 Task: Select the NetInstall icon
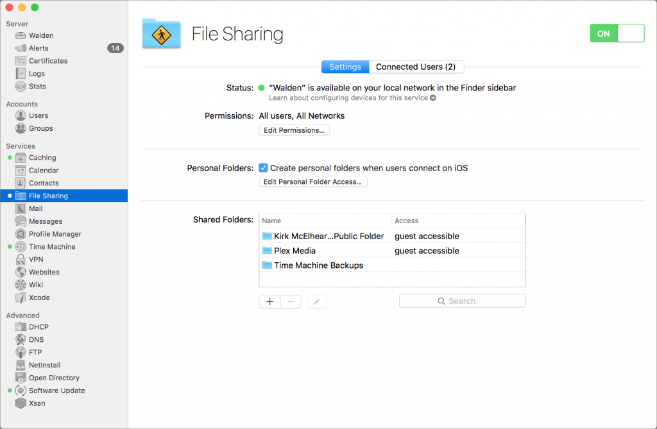[x=21, y=365]
